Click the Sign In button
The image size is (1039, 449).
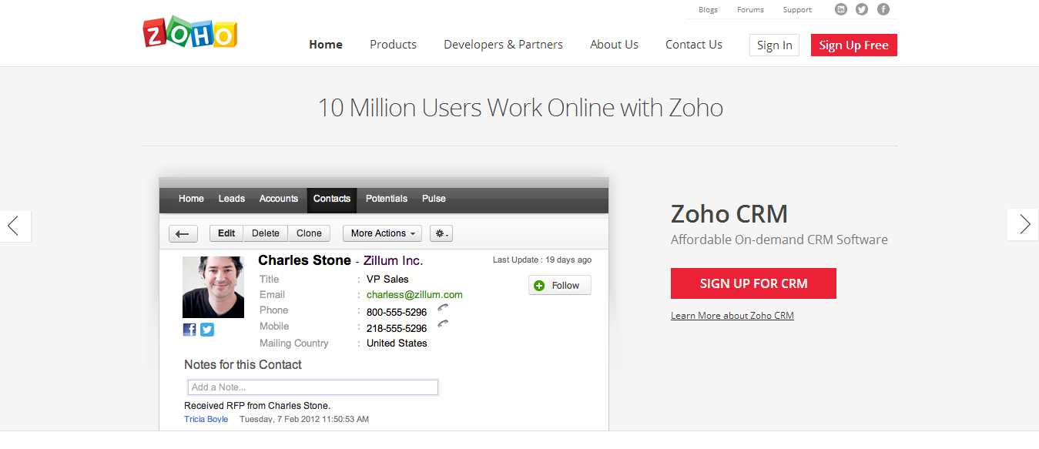[x=774, y=45]
